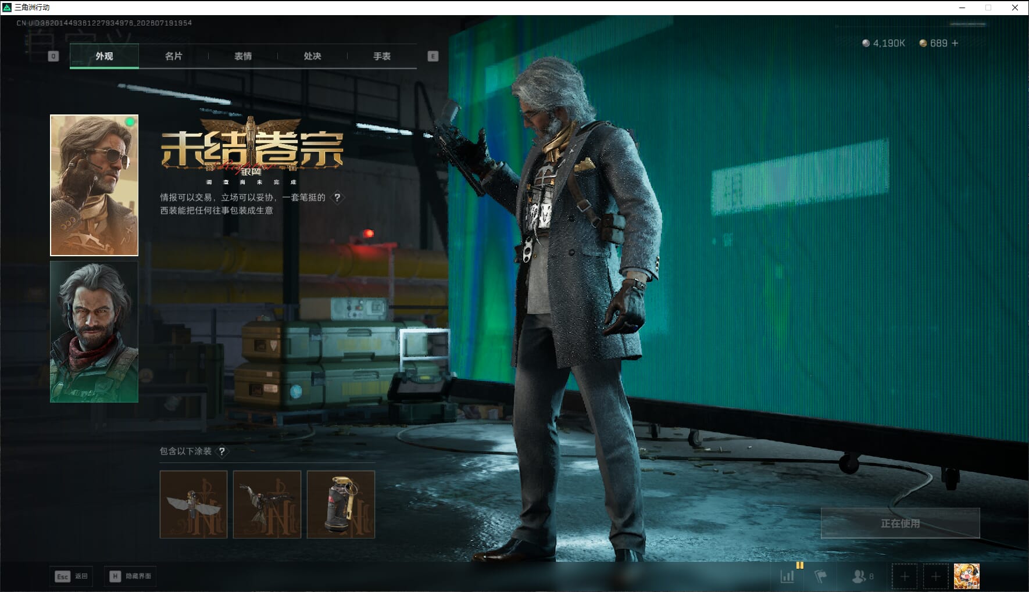The height and width of the screenshot is (592, 1029).
Task: Click the Q previous-tab key icon
Action: point(53,56)
